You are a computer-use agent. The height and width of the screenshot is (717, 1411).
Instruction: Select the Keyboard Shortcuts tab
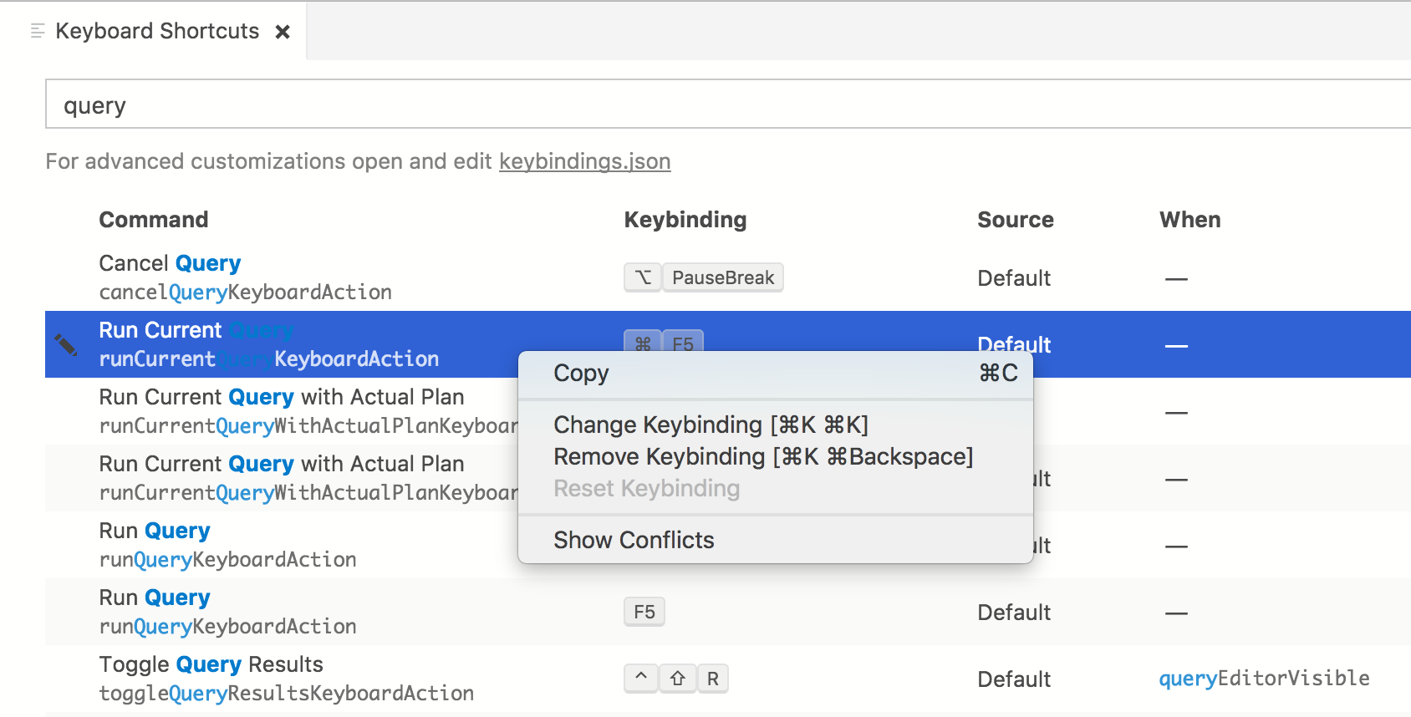point(153,31)
